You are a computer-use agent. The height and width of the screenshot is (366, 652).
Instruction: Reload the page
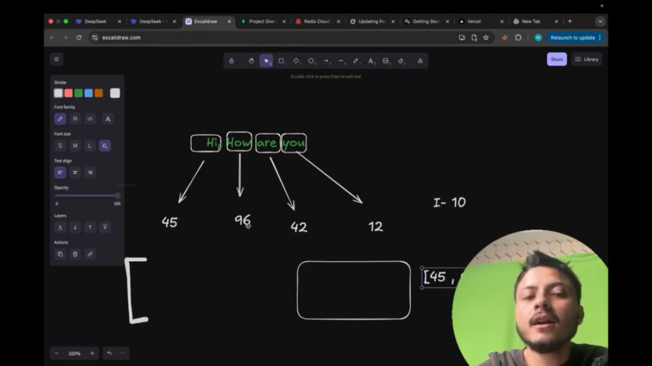(79, 37)
